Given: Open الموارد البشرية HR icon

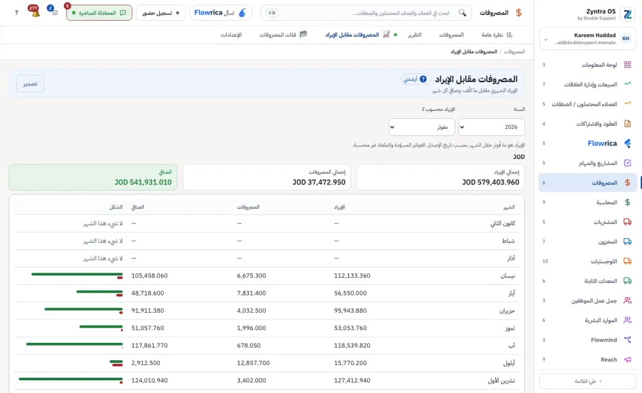Looking at the screenshot, I should (x=627, y=320).
